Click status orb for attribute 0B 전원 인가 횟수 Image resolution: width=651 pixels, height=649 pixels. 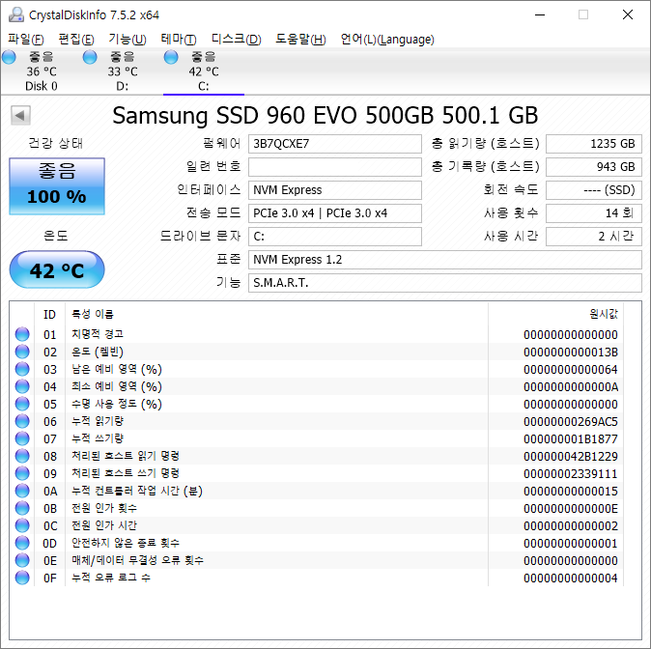click(x=22, y=508)
